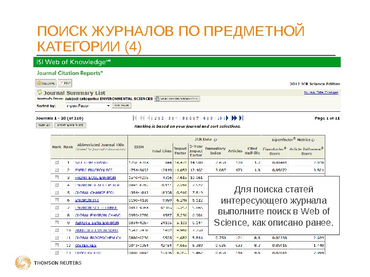Open the ENERG ENVIRON SCI journal link
Screen dimensions: 370x277
pyautogui.click(x=94, y=170)
